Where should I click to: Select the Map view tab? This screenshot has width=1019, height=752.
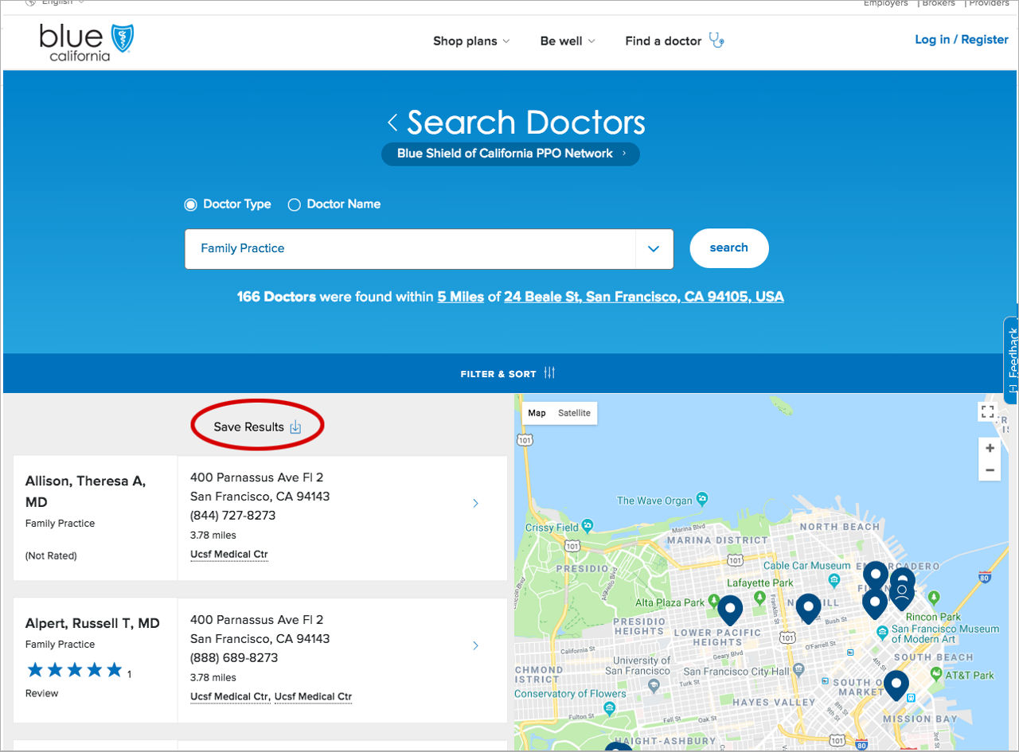coord(537,413)
